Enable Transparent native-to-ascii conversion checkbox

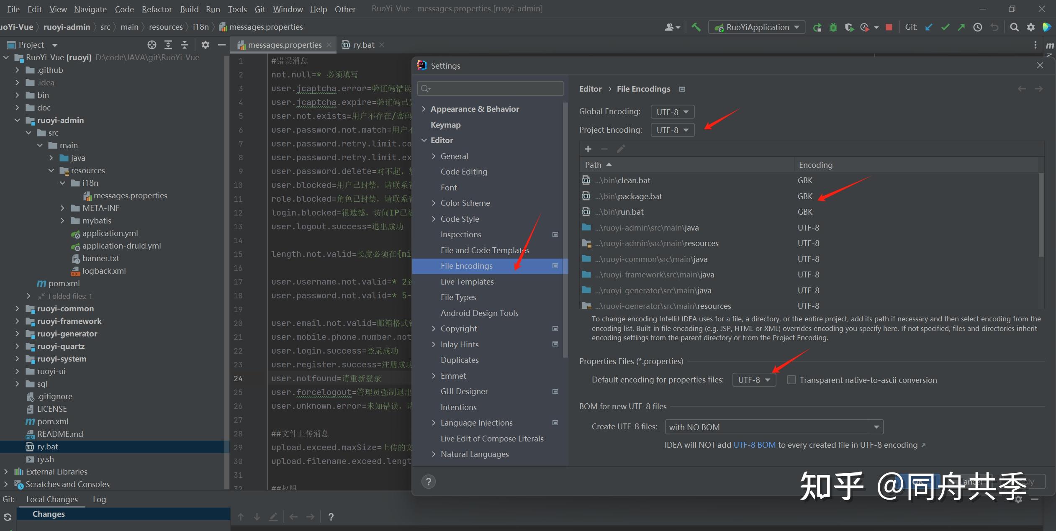tap(791, 380)
